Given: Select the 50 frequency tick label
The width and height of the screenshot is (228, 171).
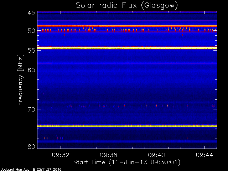Looking at the screenshot, I should [31, 31].
